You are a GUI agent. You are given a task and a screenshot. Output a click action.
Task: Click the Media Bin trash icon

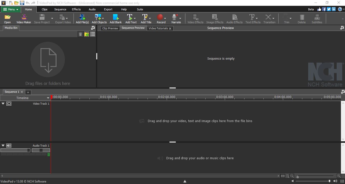point(80,34)
